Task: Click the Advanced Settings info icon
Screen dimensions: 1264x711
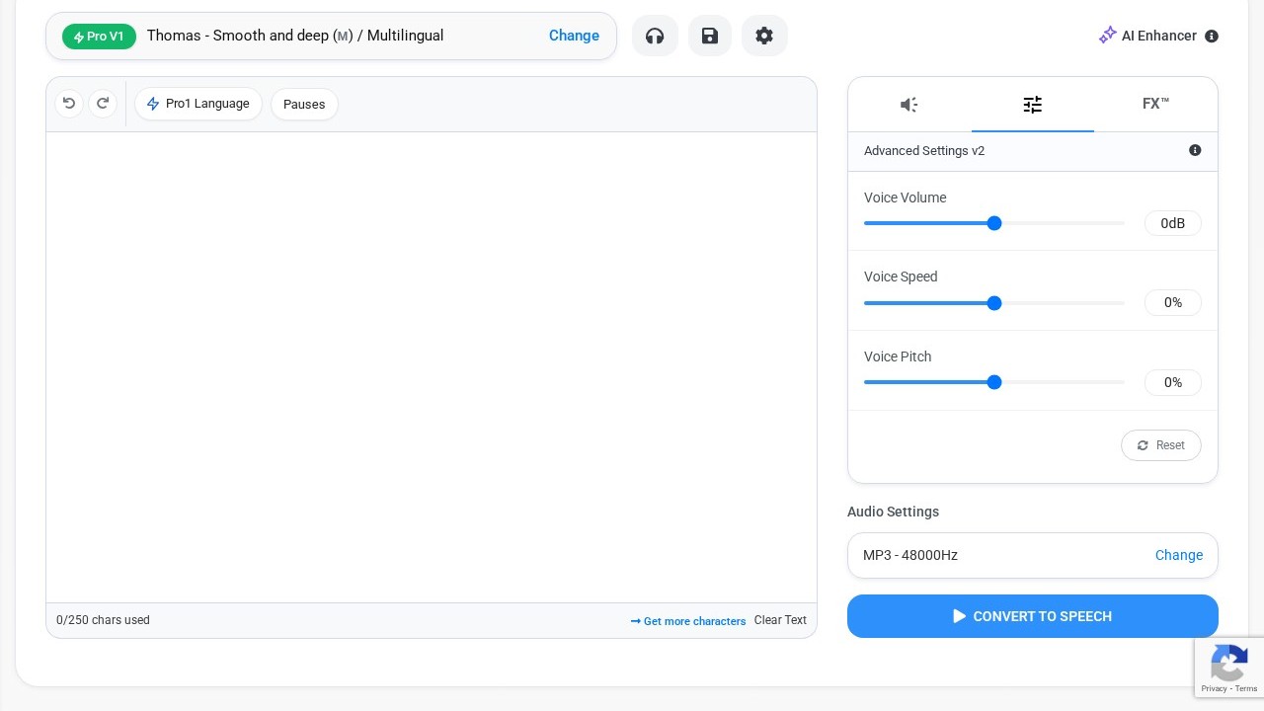Action: [x=1195, y=150]
